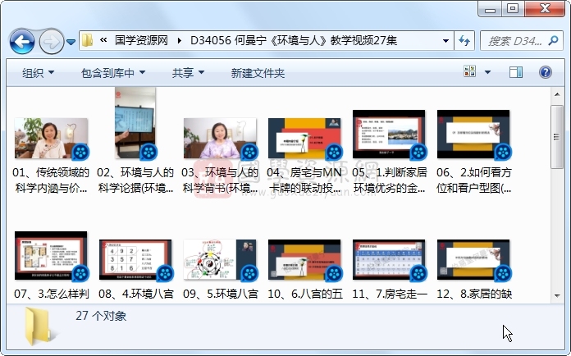Click the refresh button beside address bar

[x=464, y=41]
